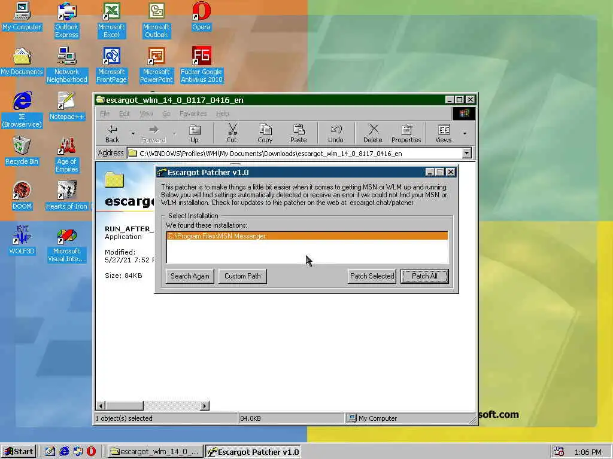This screenshot has height=459, width=613.
Task: Launch Outlook Express from Quick Launch
Action: click(78, 452)
